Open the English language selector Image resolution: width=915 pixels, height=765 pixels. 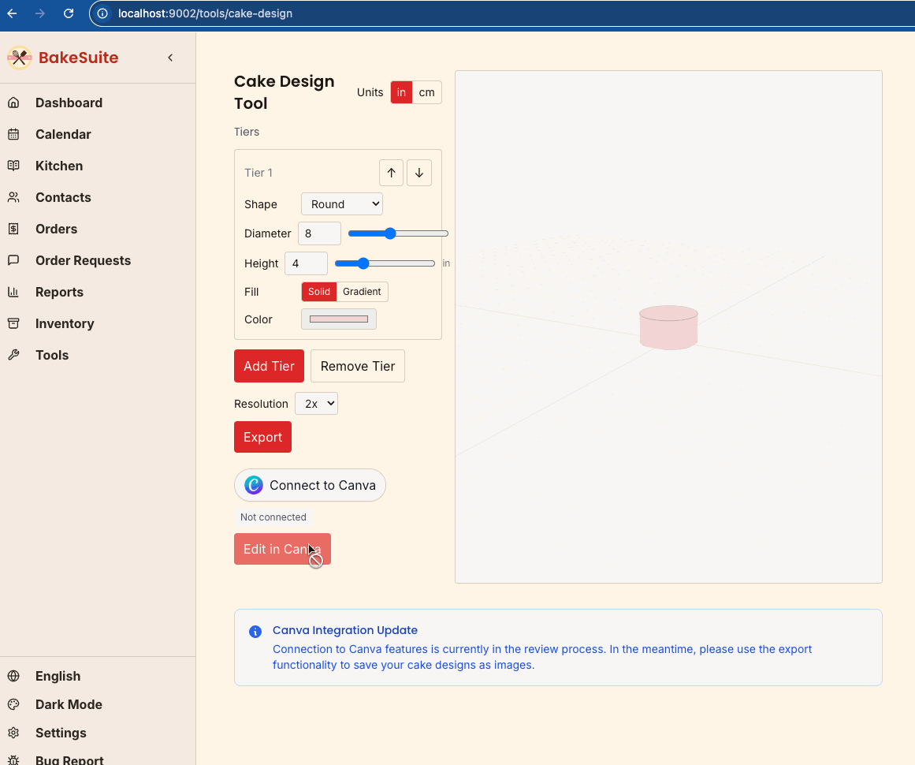pos(58,676)
